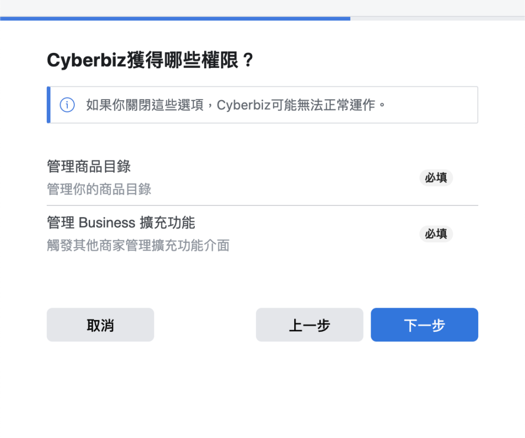Screen dimensions: 525x438
Task: Click the 管理你的商品目錄 description text
Action: (x=99, y=189)
